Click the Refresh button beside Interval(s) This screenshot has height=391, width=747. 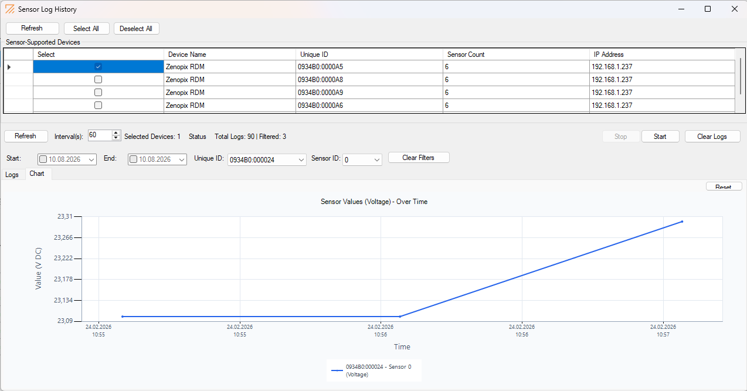coord(25,136)
